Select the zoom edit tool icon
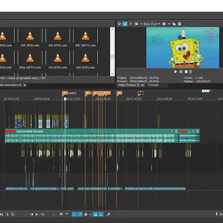223x223 pixels. (13, 214)
